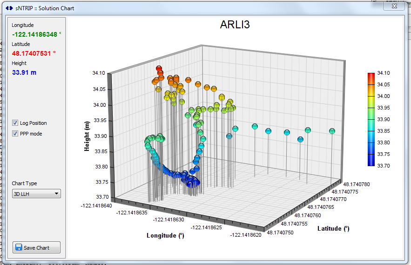Viewport: 411px width, 265px height.
Task: Click the blue 33.91 m height value
Action: pos(24,72)
